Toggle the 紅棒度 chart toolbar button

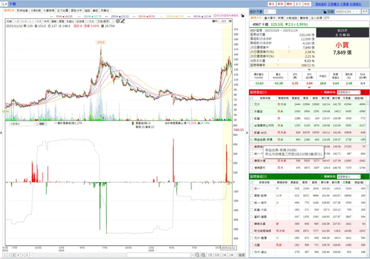point(80,21)
